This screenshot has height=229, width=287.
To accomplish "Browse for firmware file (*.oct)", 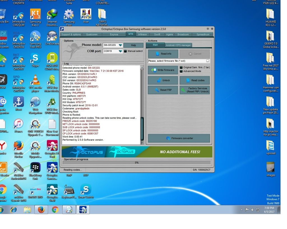I will 207,61.
